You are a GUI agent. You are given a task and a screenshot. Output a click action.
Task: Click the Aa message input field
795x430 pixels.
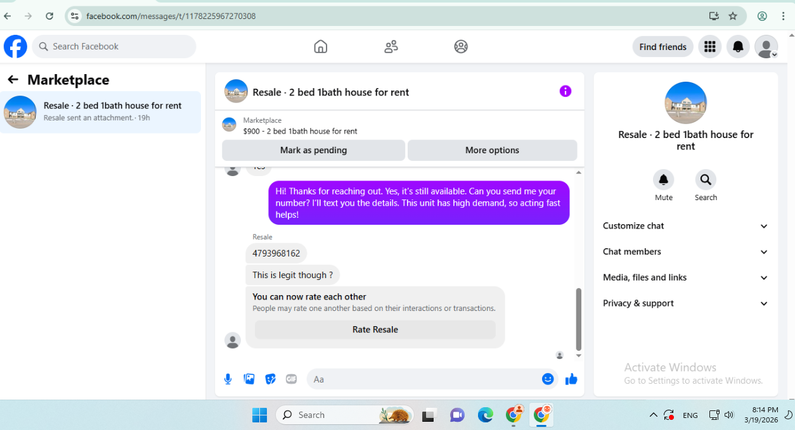click(423, 379)
